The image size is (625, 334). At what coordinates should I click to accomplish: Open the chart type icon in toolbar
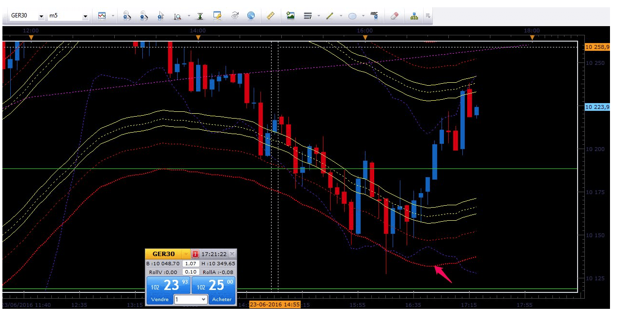tap(102, 15)
